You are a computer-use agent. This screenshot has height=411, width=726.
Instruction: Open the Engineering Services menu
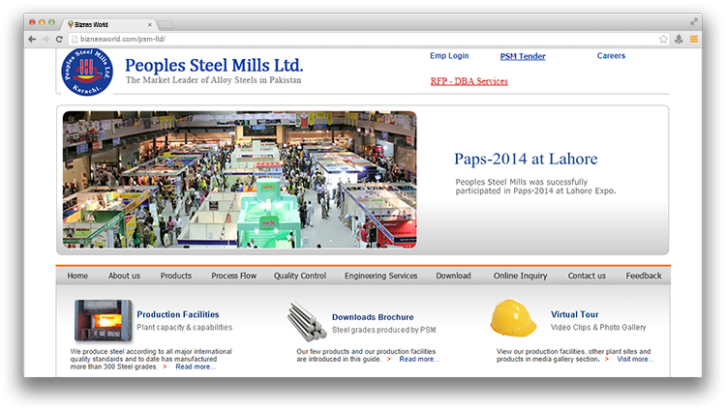click(380, 276)
